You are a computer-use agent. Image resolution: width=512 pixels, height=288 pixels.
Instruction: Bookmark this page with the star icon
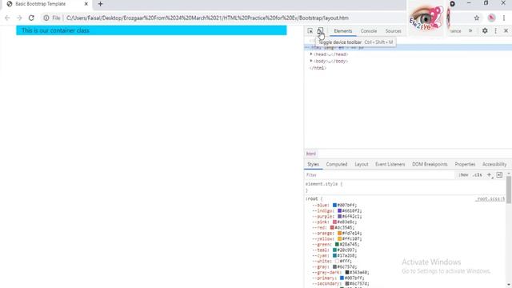pos(477,18)
